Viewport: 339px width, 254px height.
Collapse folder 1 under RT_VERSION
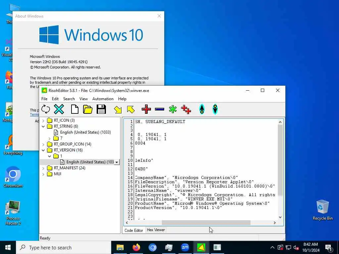click(50, 156)
